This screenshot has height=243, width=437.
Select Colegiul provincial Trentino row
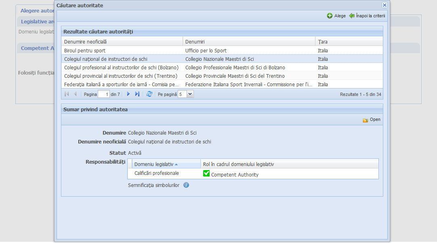pos(120,76)
